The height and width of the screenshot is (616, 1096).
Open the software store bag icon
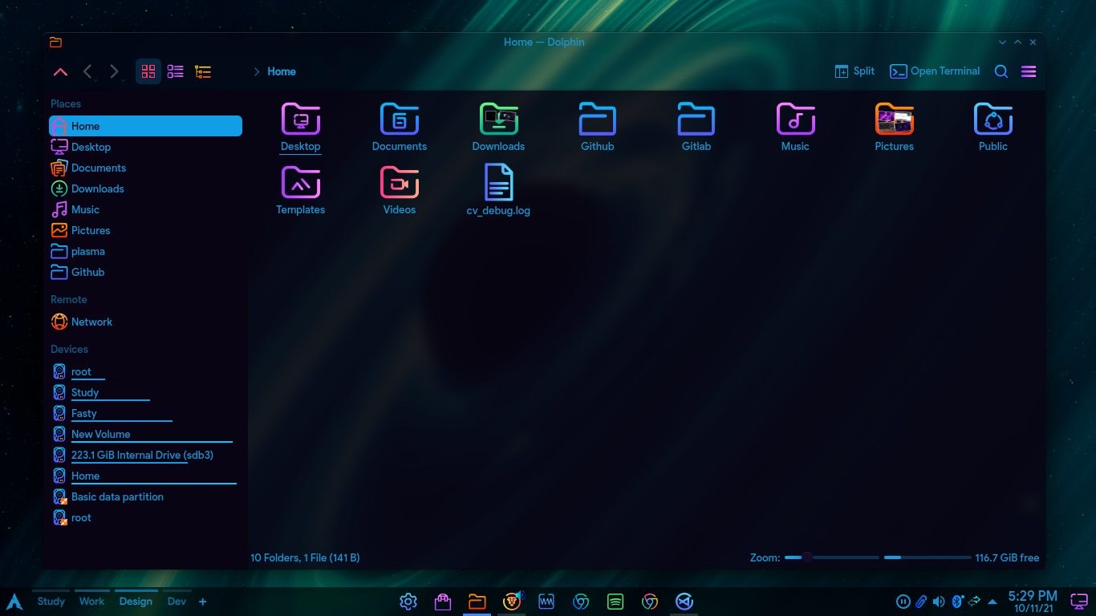tap(442, 602)
